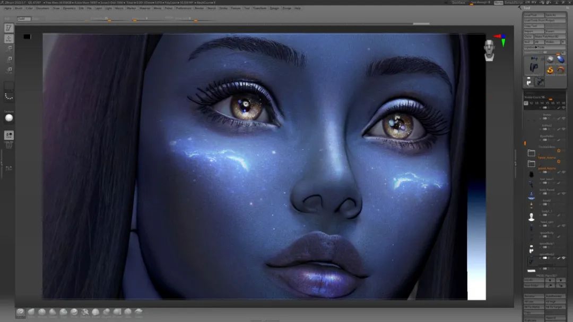Open the Document menu
This screenshot has width=573, height=322.
coord(42,8)
